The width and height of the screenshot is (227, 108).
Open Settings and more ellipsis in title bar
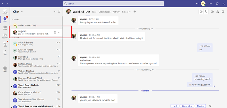click(197, 3)
